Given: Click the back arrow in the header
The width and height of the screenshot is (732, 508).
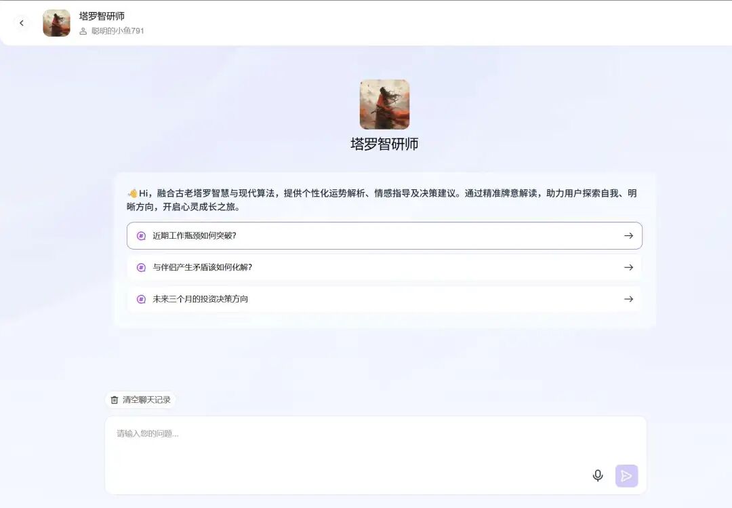Looking at the screenshot, I should 22,22.
